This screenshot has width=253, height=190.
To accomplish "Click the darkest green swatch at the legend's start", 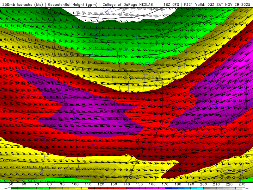I will (14, 188).
